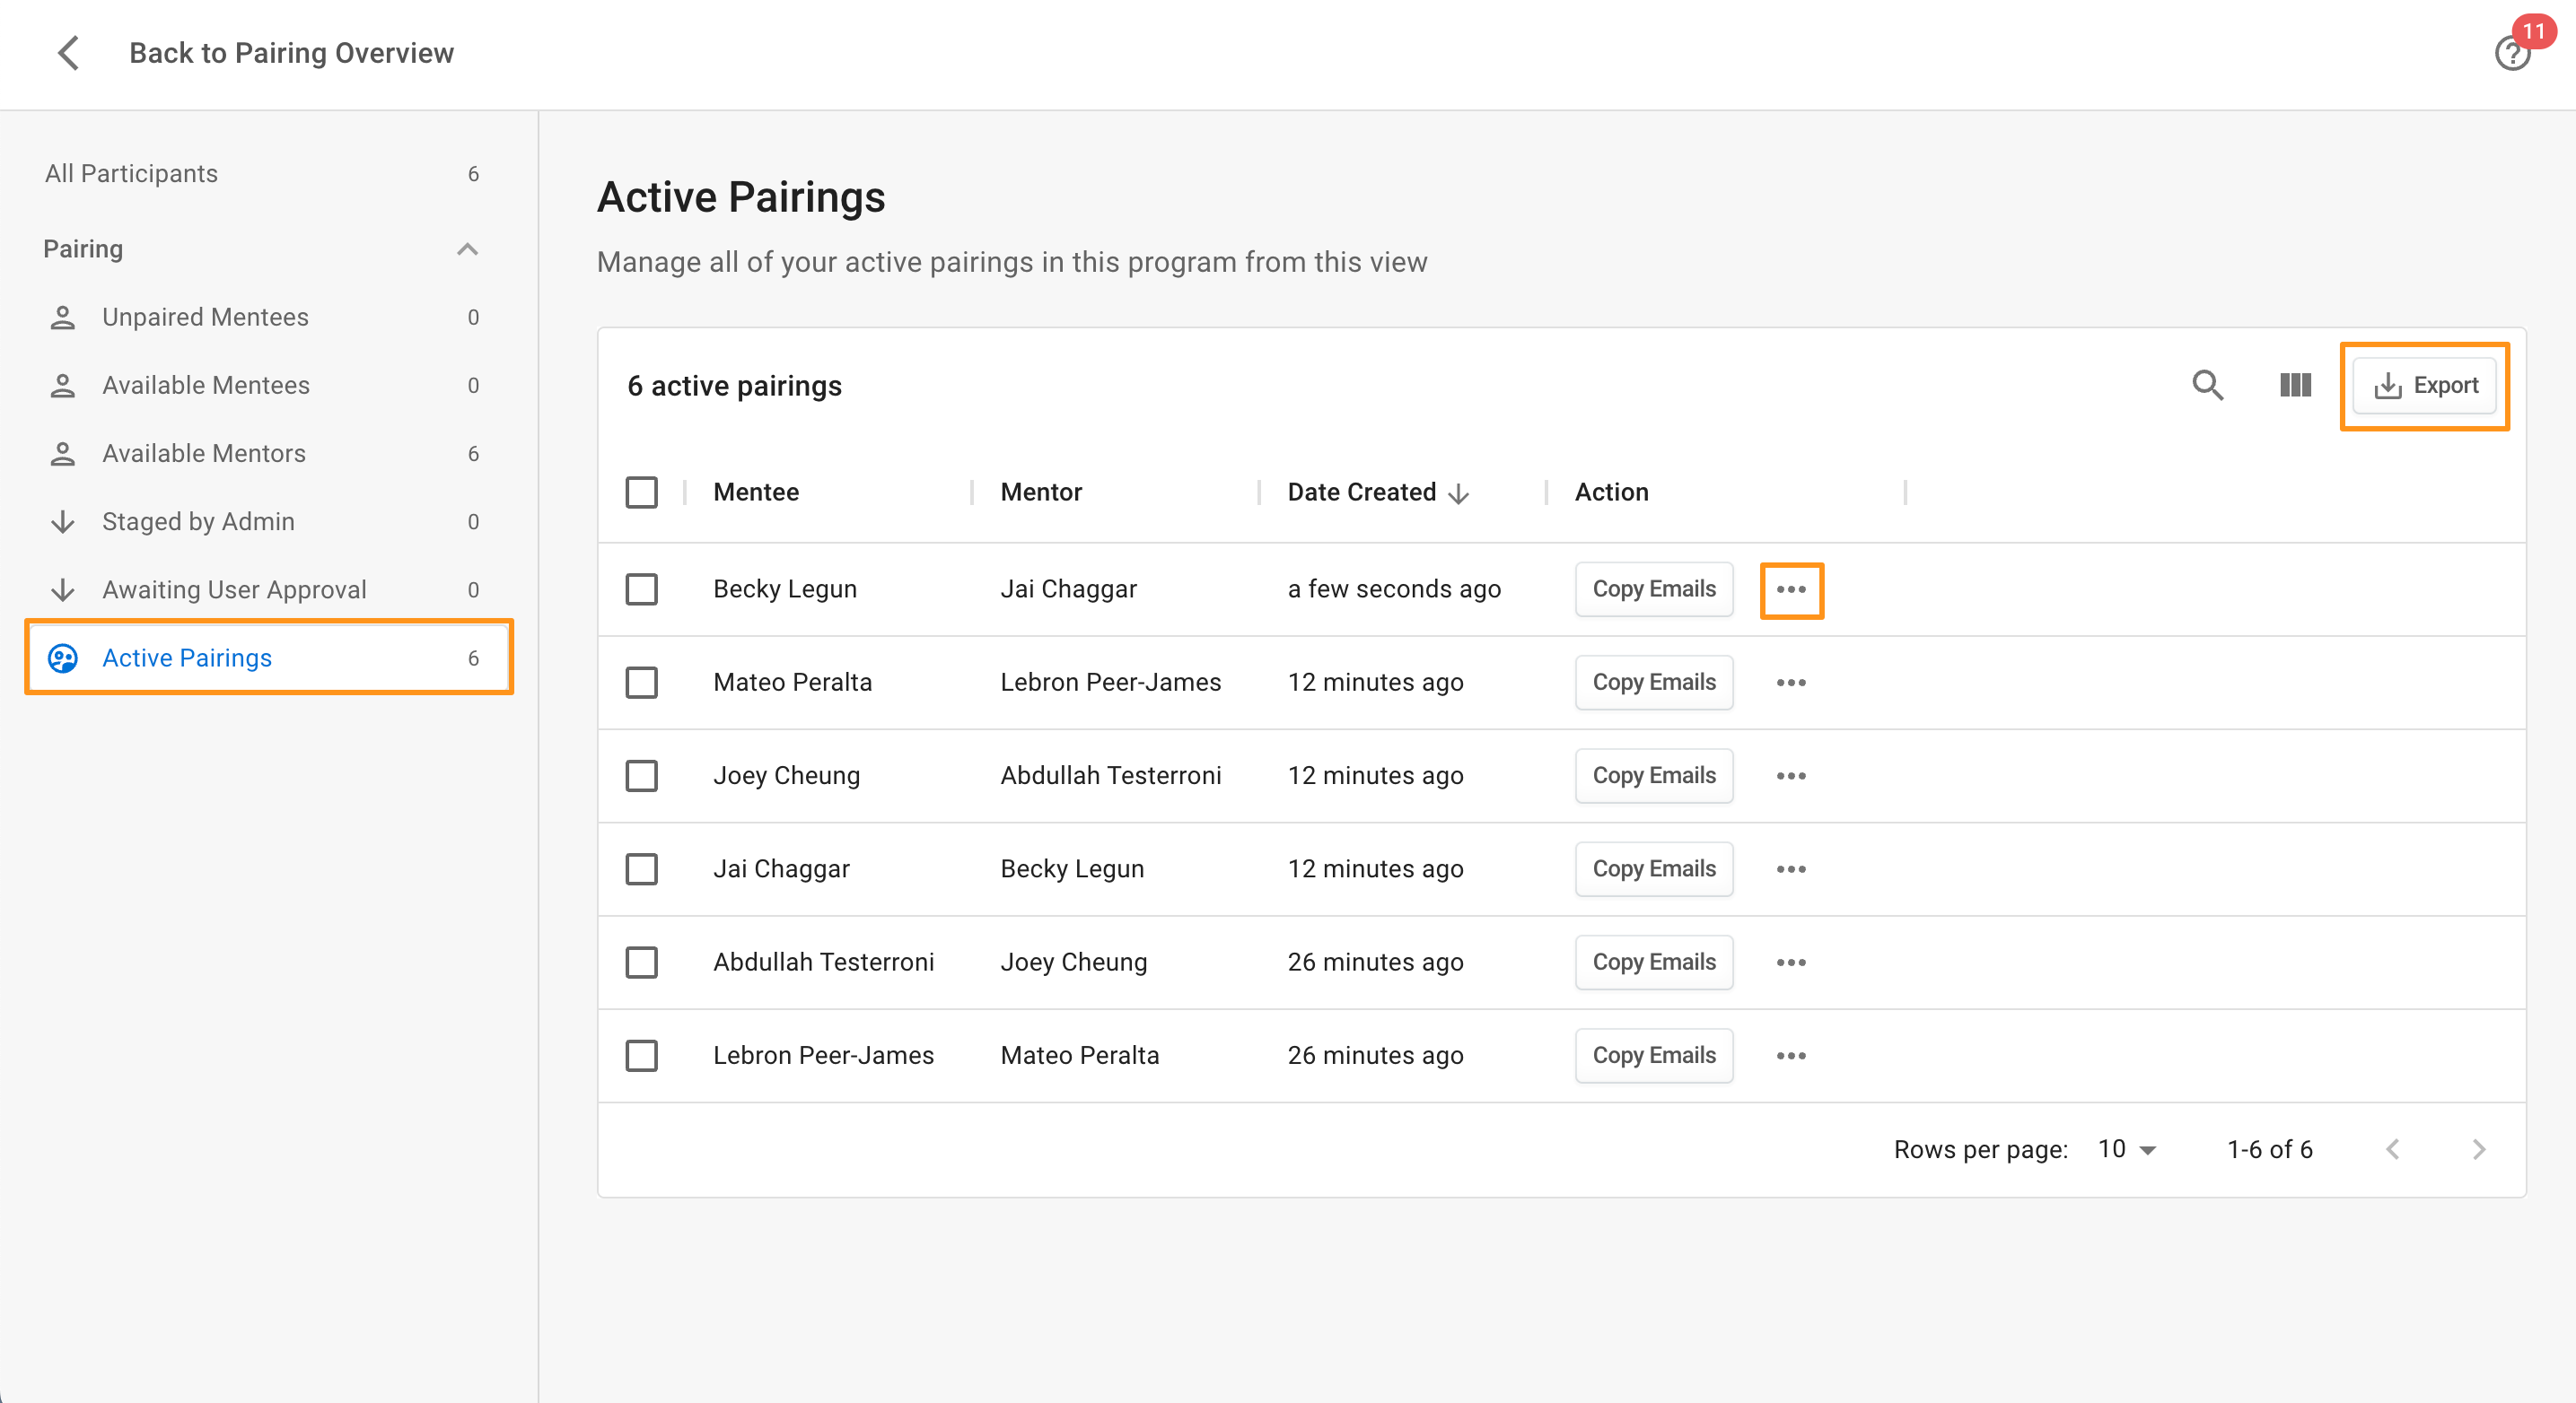The image size is (2576, 1403).
Task: Click the Mentor column header
Action: 1041,492
